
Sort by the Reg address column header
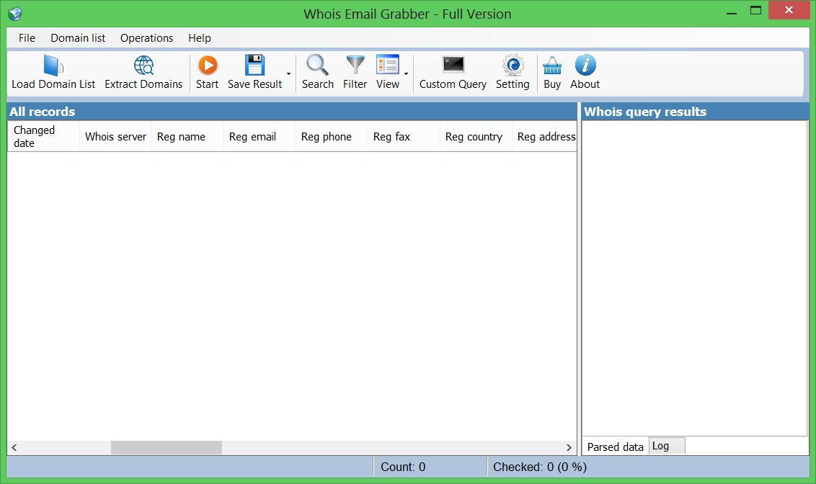545,137
